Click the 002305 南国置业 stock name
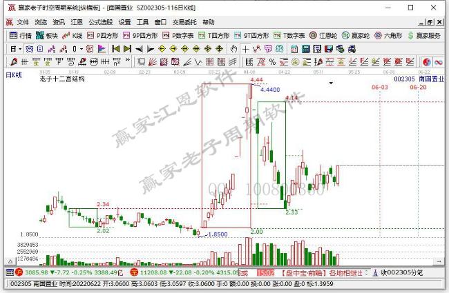The image size is (449, 293). click(x=419, y=79)
